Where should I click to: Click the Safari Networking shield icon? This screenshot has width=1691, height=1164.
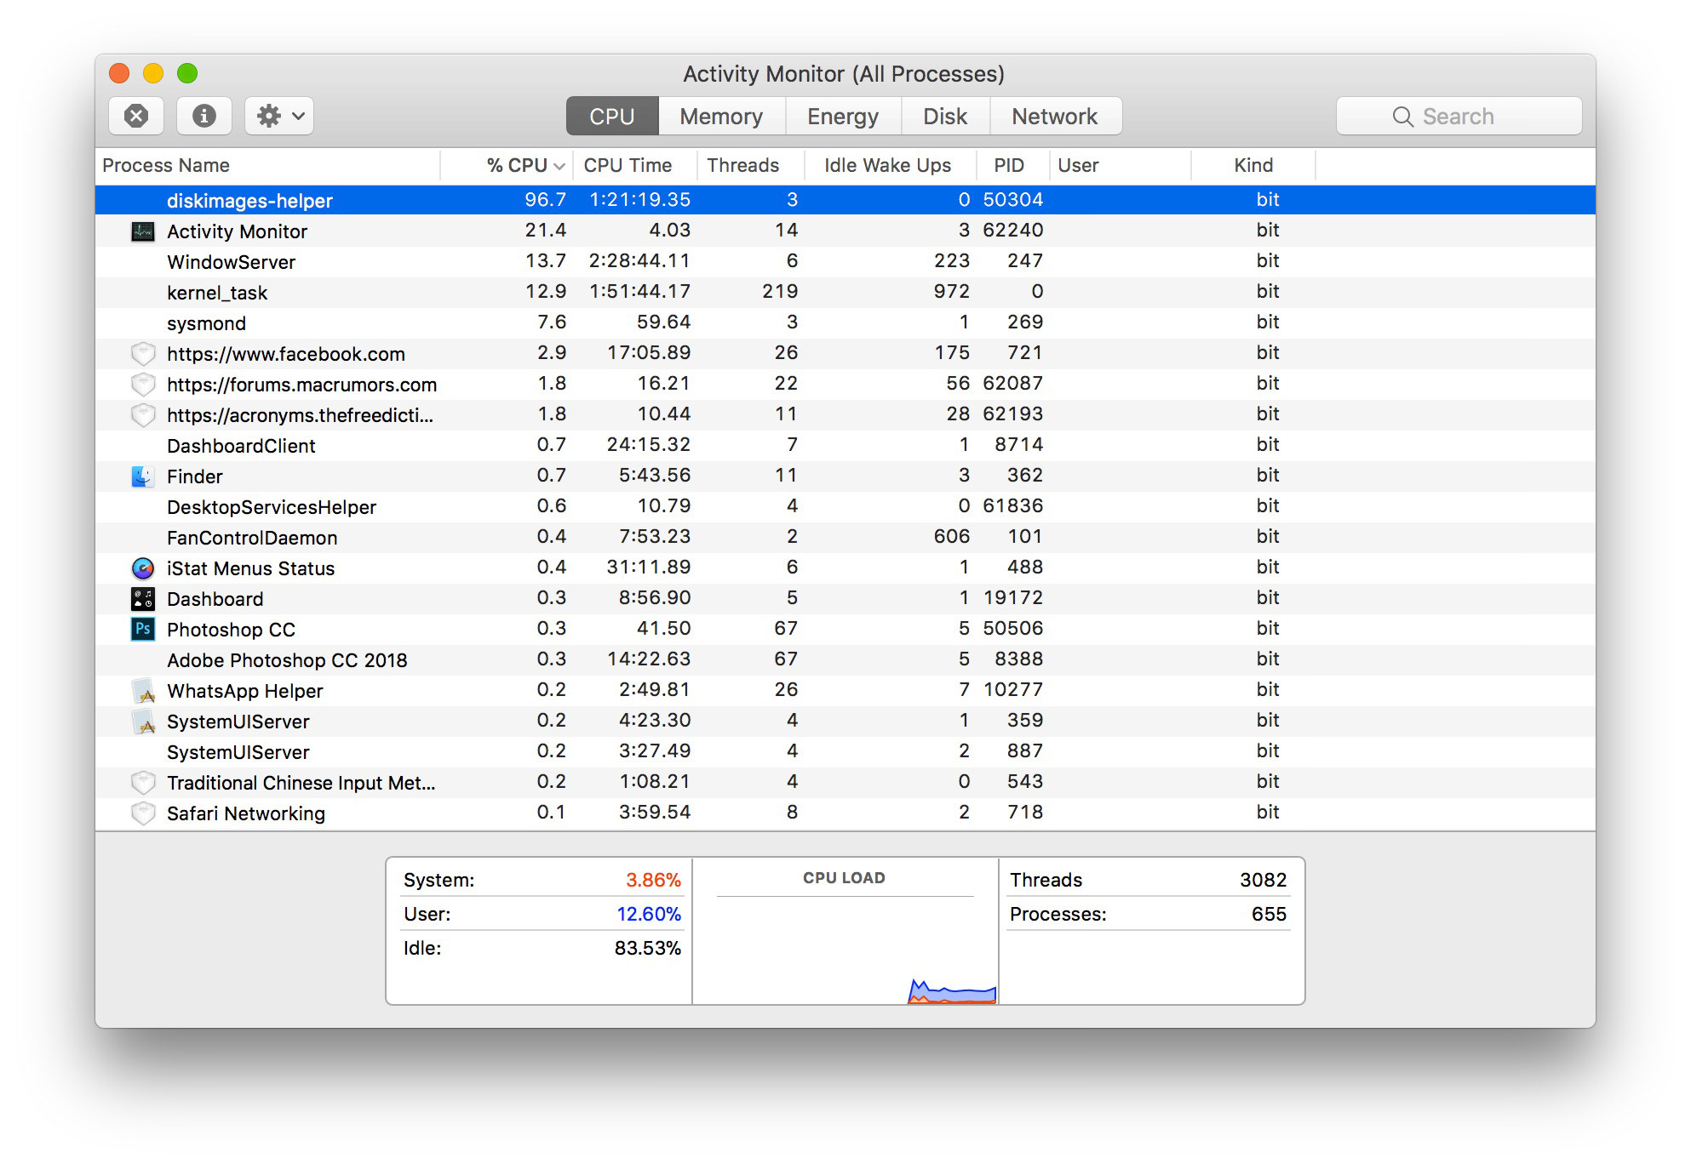[x=142, y=813]
